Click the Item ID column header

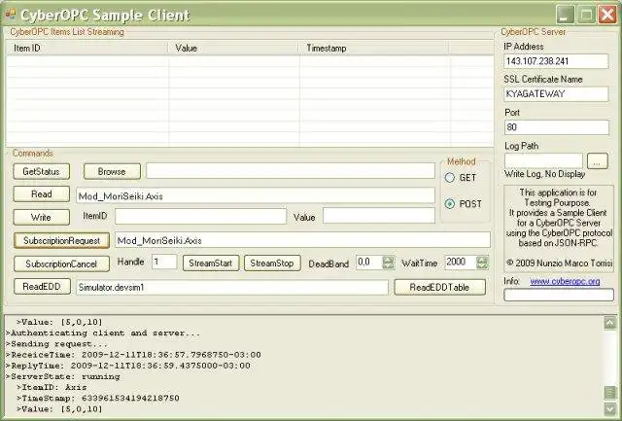[x=87, y=48]
